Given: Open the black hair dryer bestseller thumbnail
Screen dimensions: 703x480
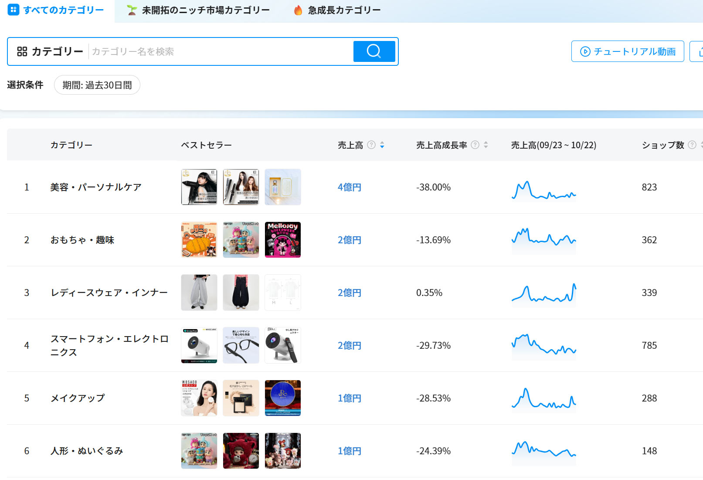Looking at the screenshot, I should 199,187.
